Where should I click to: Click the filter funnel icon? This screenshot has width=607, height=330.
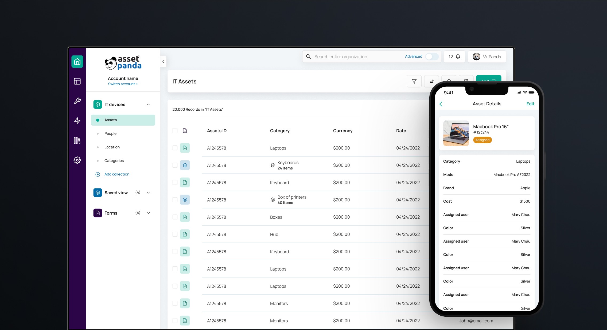(x=414, y=81)
